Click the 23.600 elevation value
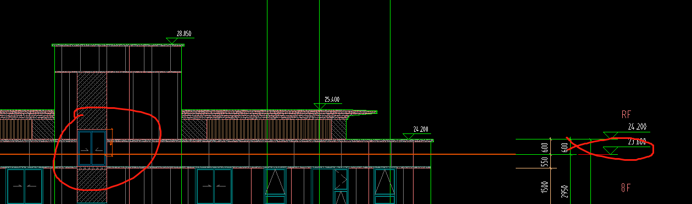Viewport: 692px width, 204px height. 637,141
